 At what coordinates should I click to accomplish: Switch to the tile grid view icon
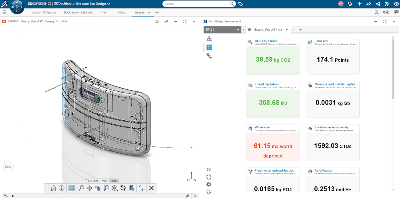(209, 47)
